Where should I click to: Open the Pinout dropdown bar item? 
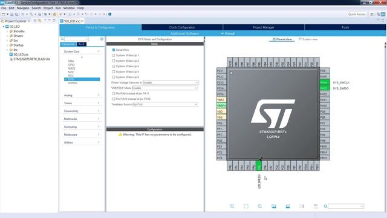[228, 33]
